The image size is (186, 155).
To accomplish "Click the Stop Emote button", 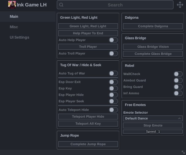I will pyautogui.click(x=153, y=126).
